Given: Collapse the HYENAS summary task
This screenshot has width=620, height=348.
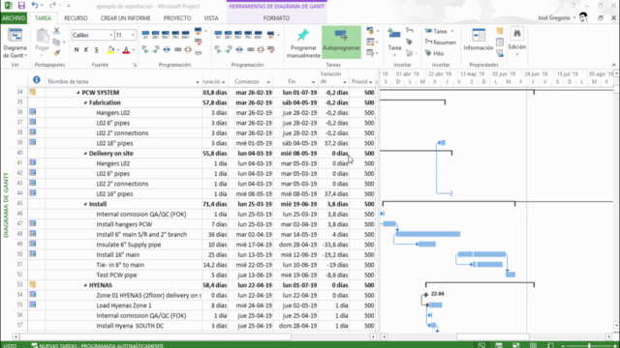Looking at the screenshot, I should click(85, 285).
